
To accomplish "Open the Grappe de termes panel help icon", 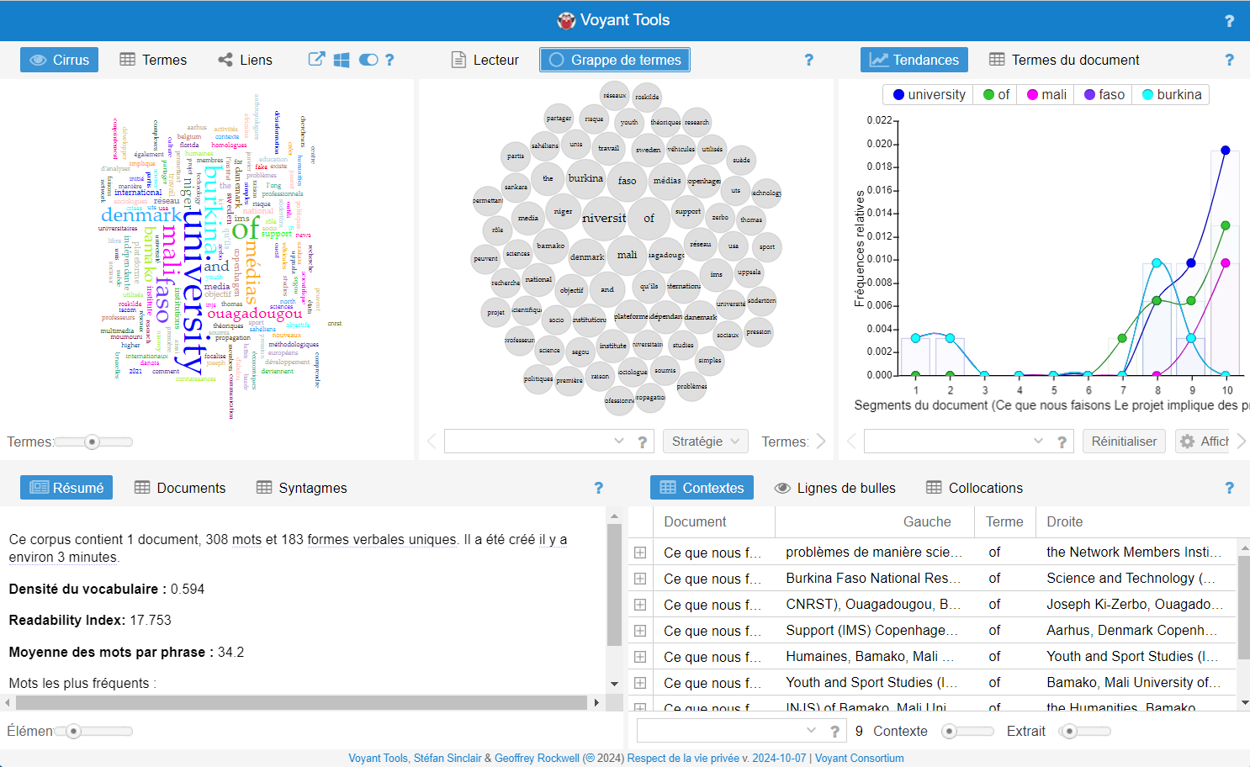I will click(x=808, y=60).
